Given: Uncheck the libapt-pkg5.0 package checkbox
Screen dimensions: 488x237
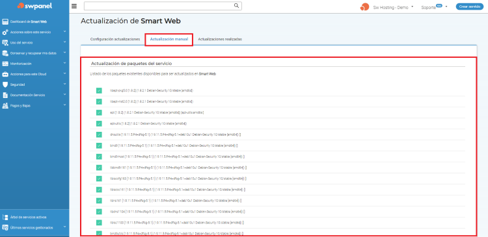Looking at the screenshot, I should [x=99, y=90].
